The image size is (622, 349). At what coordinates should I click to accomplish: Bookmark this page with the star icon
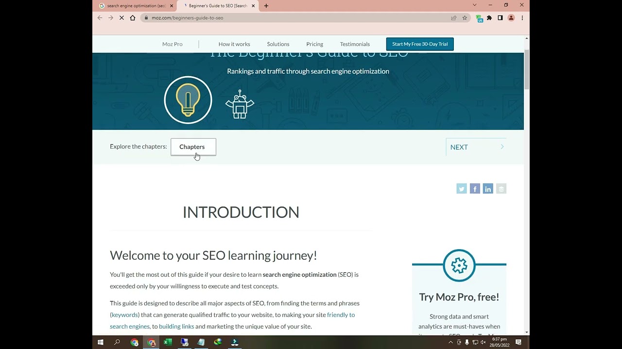point(465,18)
